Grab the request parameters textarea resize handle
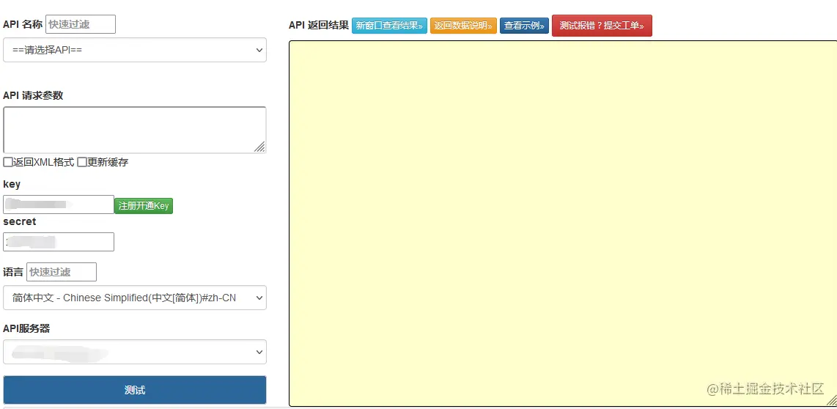 (x=260, y=147)
